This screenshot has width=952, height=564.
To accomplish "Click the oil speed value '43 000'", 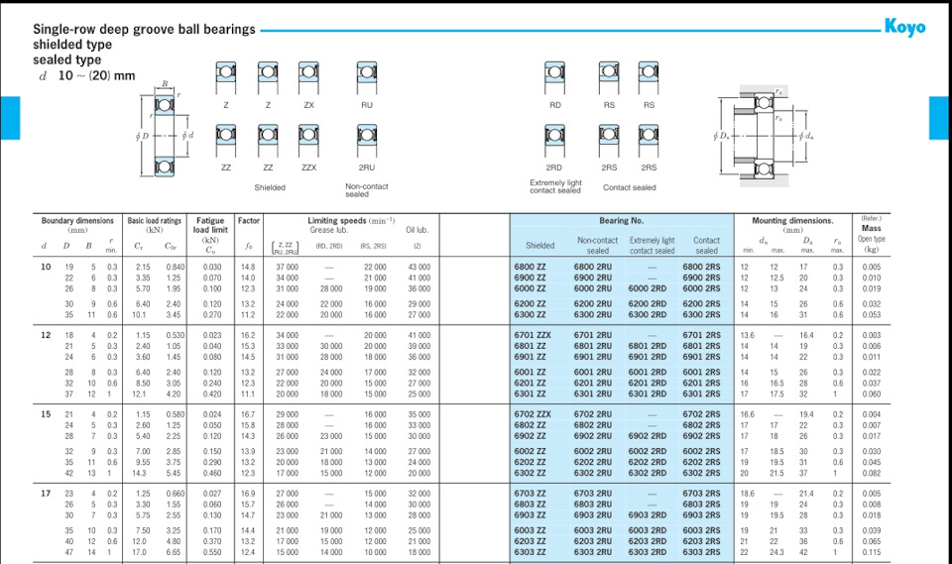I will (418, 267).
